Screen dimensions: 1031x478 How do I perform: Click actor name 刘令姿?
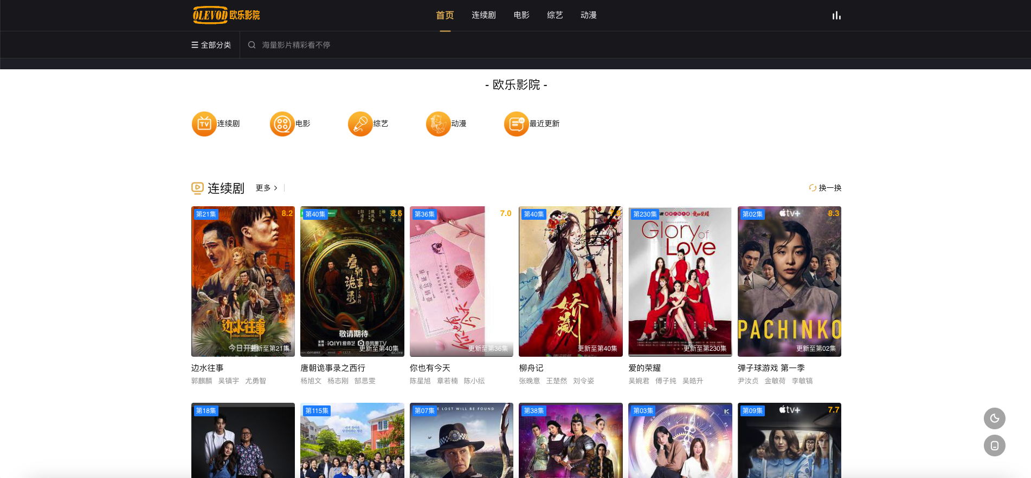tap(584, 381)
